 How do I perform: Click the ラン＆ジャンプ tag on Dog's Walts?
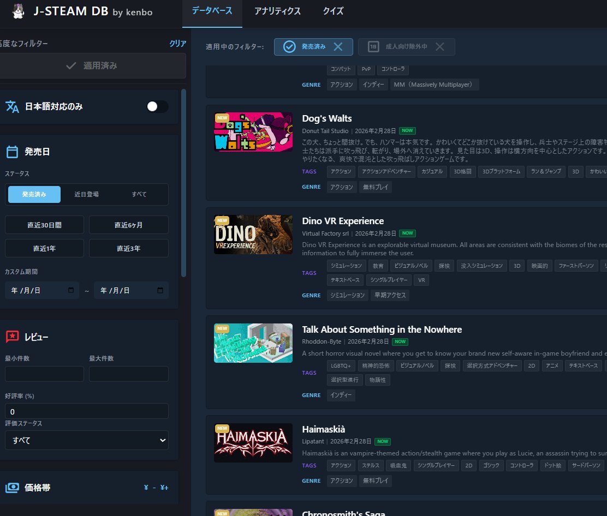546,171
